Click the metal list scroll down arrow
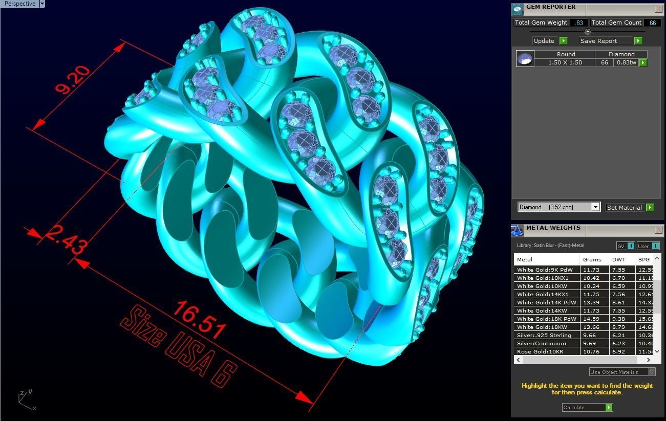 click(x=658, y=351)
